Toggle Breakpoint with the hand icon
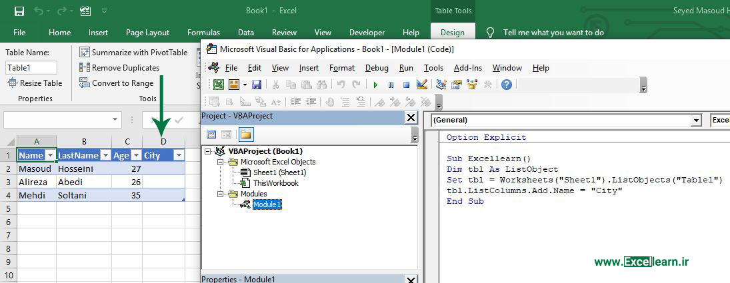730x283 pixels. 329,102
